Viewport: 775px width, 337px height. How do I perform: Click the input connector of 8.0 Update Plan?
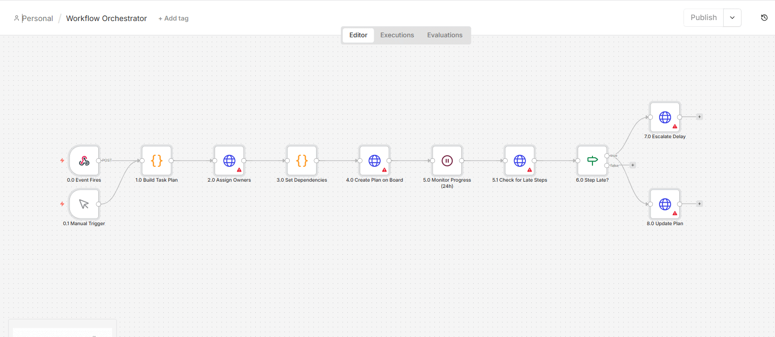650,204
